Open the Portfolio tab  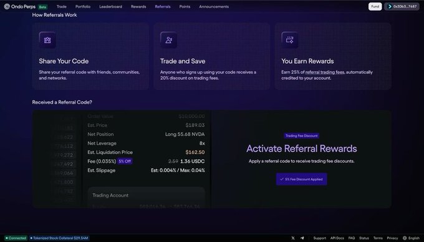point(83,6)
